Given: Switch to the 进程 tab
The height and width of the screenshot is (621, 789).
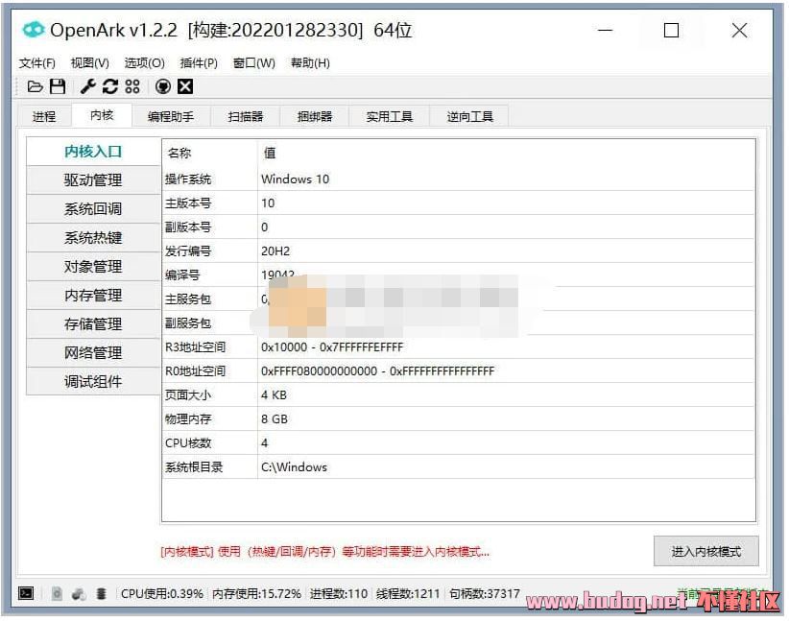Looking at the screenshot, I should [44, 116].
